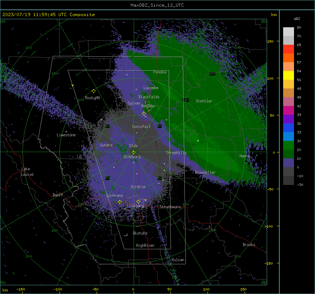
Task: Click the boxed 100 range label left of Stettler
Action: tap(186, 100)
